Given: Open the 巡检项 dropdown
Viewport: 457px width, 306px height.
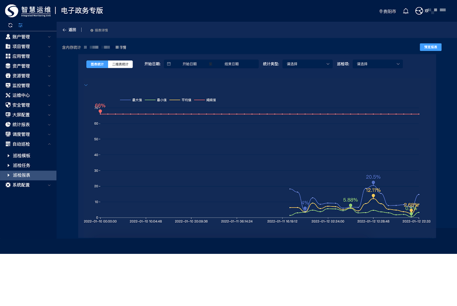Looking at the screenshot, I should 377,64.
